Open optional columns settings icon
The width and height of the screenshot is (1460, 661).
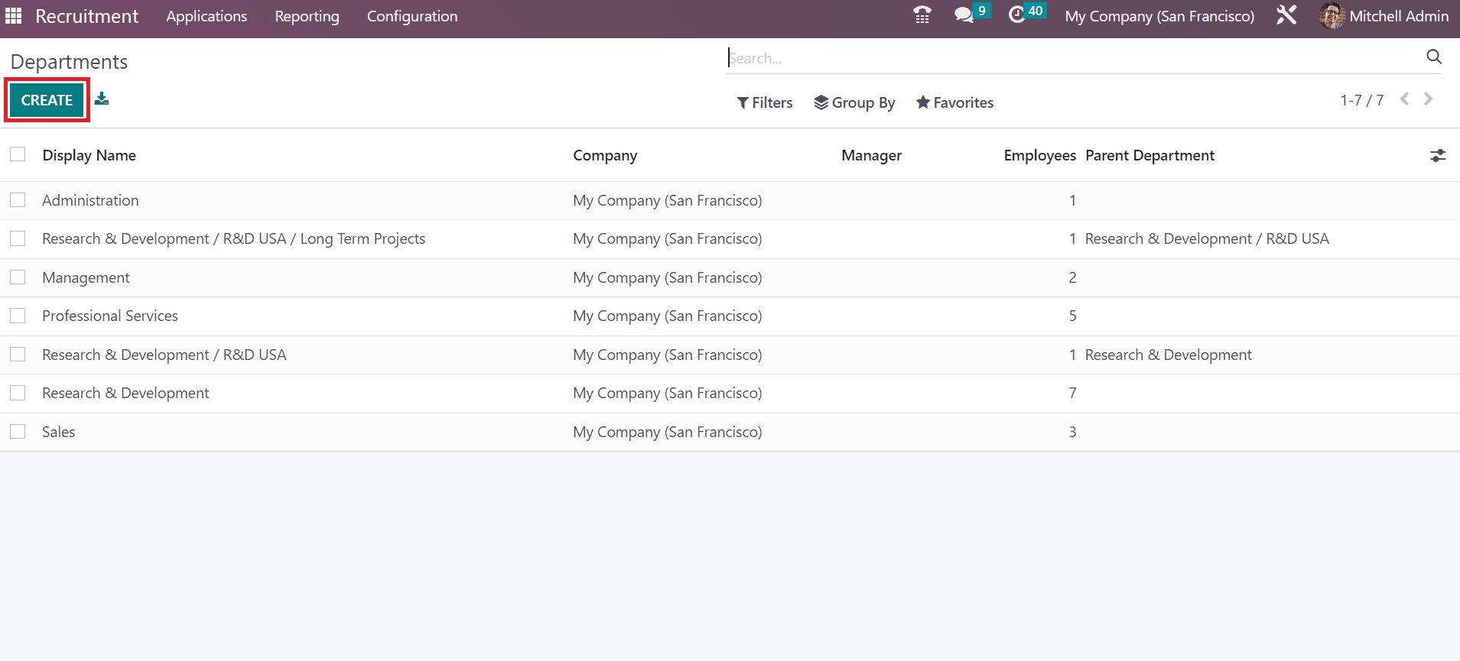pos(1438,156)
